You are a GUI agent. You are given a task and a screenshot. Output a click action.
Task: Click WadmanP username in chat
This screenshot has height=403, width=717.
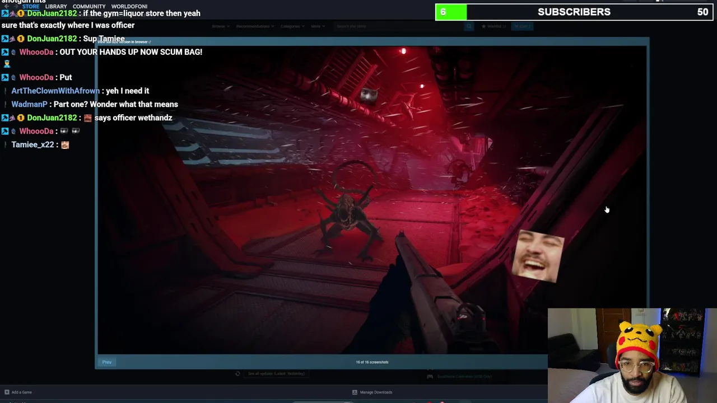[x=29, y=104]
